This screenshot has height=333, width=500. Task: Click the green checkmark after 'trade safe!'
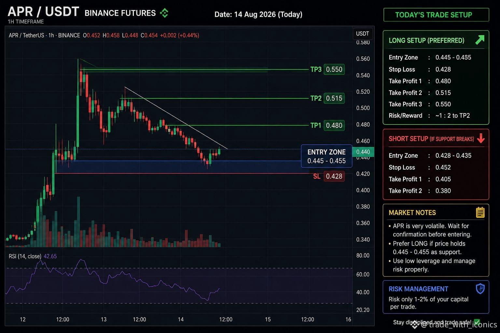[477, 322]
